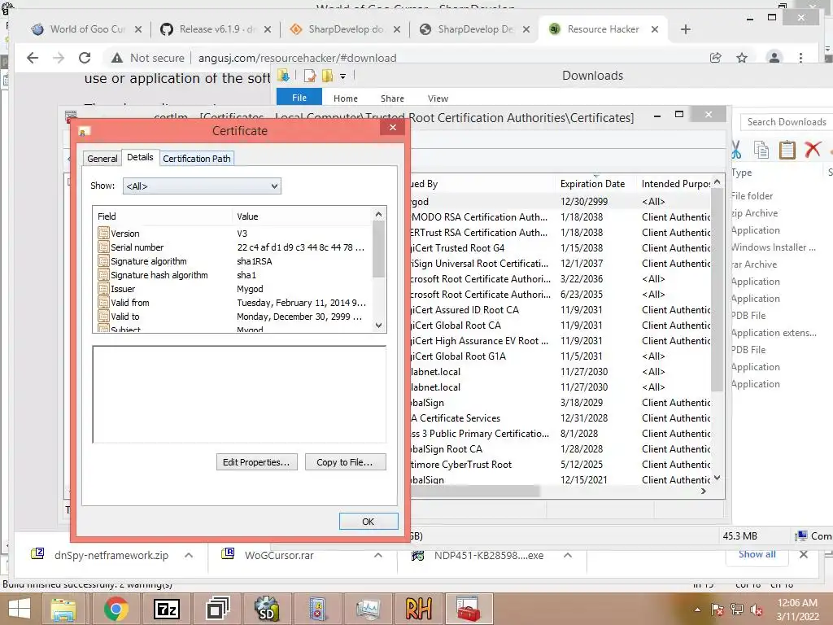Click the Version field icon in certificate details
Viewport: 833px width, 625px height.
pyautogui.click(x=103, y=234)
